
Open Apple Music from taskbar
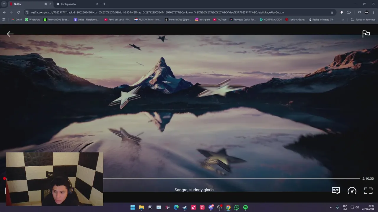[x=202, y=207]
